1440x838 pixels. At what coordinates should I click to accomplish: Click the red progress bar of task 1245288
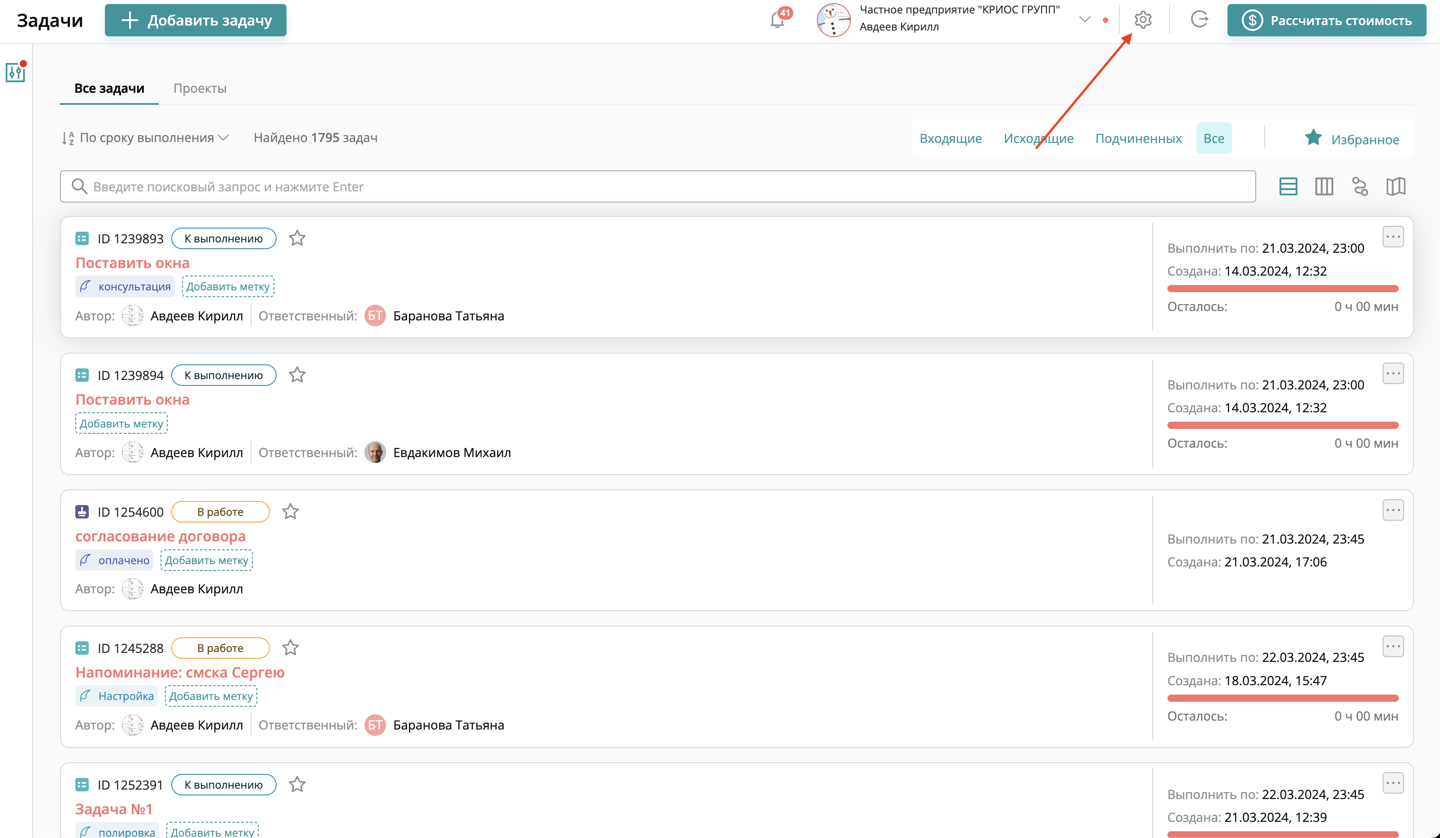click(1282, 698)
